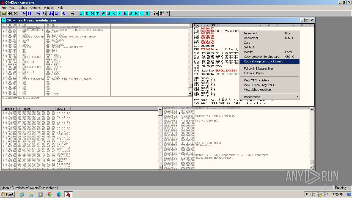
Task: Open Microsoft Edge from taskbar
Action: pyautogui.click(x=59, y=194)
